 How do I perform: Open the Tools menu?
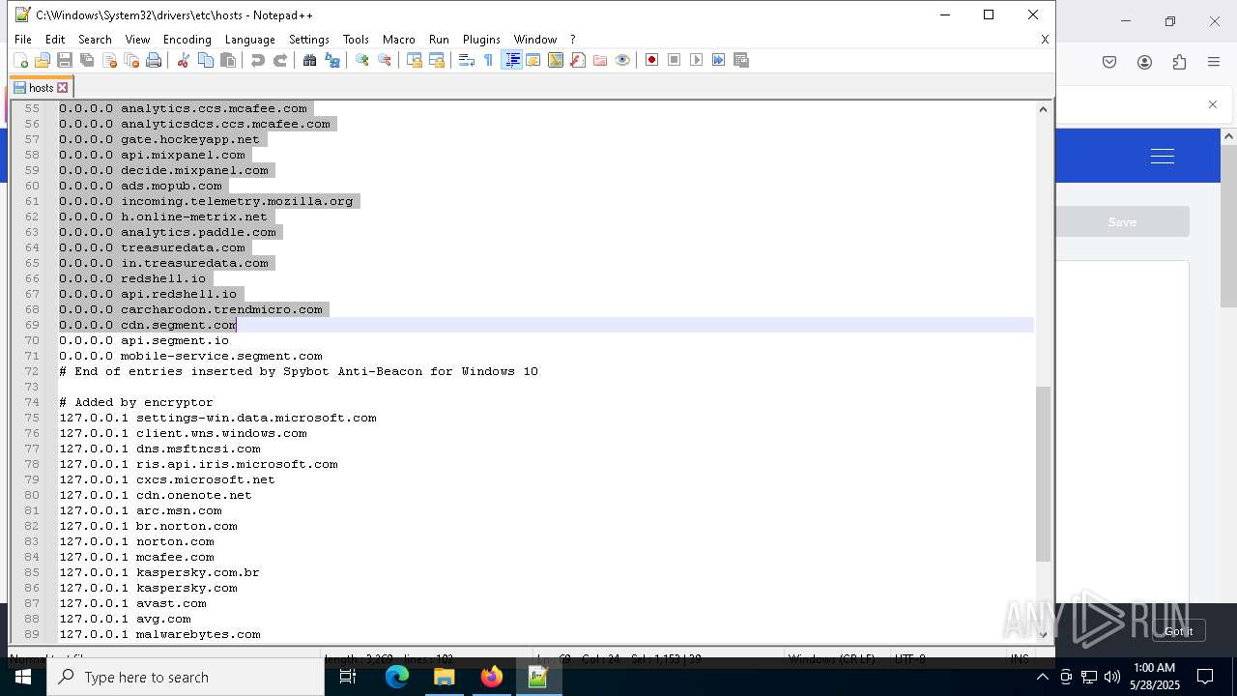click(x=356, y=40)
